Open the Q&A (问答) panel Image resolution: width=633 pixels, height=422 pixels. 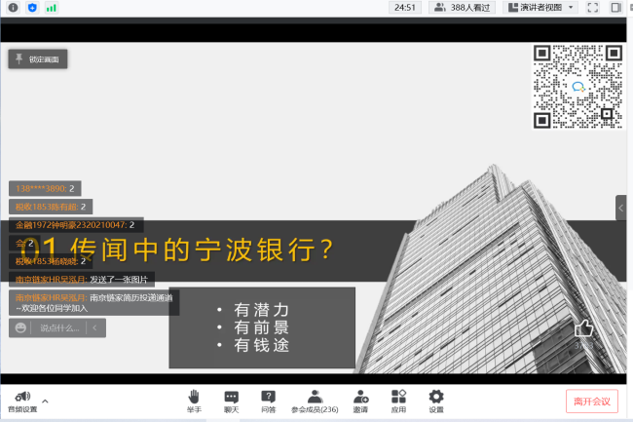tap(269, 400)
